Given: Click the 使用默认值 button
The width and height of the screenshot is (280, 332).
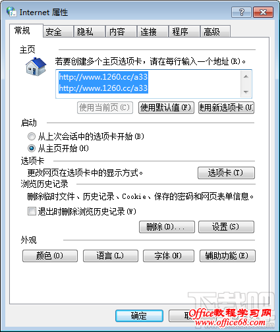Looking at the screenshot, I should pyautogui.click(x=166, y=107).
